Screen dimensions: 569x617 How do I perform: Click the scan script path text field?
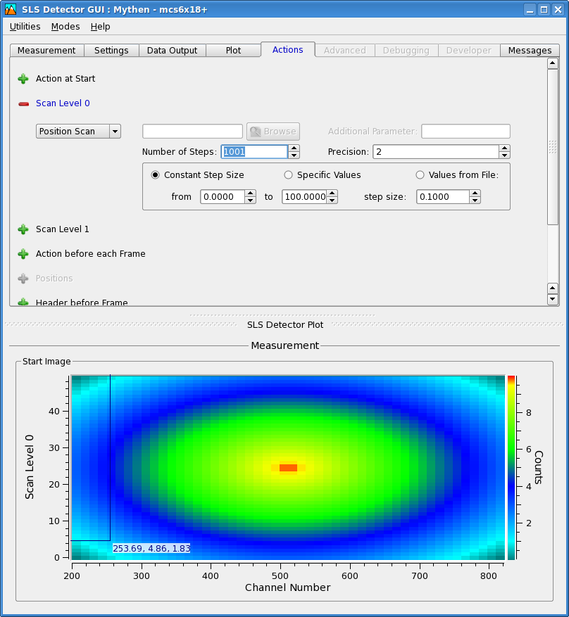click(192, 132)
